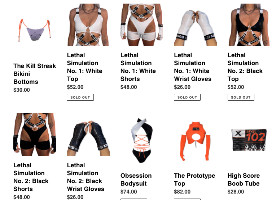The width and height of the screenshot is (276, 200).
Task: Click the Lethal Simulation No. 1: White Top photo
Action: (88, 25)
